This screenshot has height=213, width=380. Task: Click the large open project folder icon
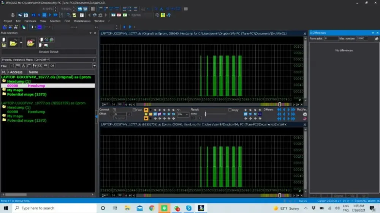click(x=13, y=43)
